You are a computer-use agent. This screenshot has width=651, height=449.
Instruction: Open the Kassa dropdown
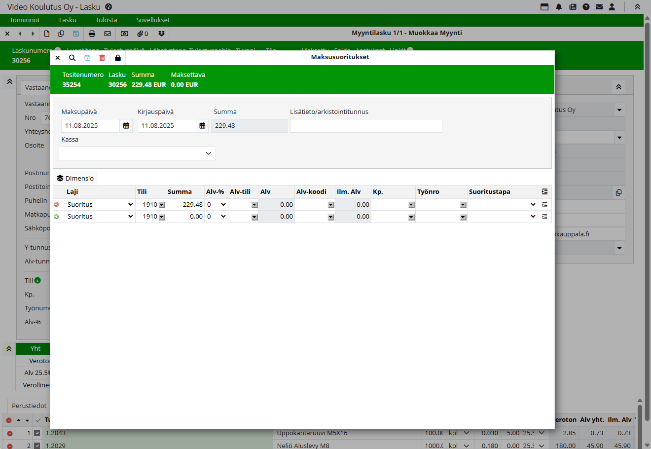pyautogui.click(x=137, y=153)
